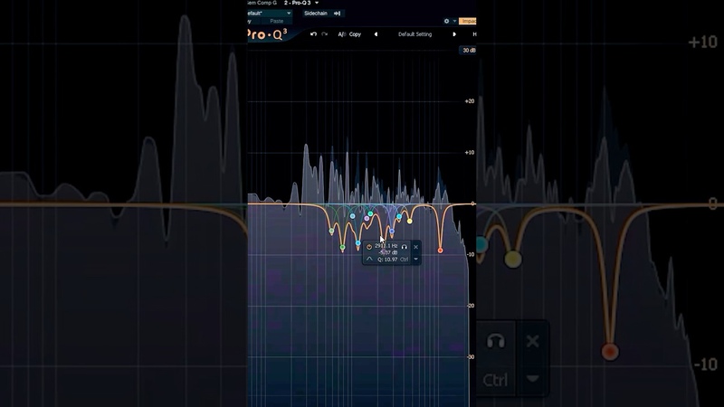Expand the band popup's down arrow menu
Screen dimensions: 724x407
click(415, 259)
